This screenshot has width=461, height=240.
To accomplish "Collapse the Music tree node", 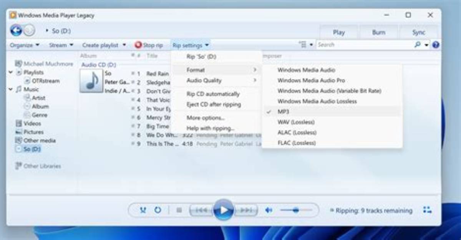I will pyautogui.click(x=10, y=89).
